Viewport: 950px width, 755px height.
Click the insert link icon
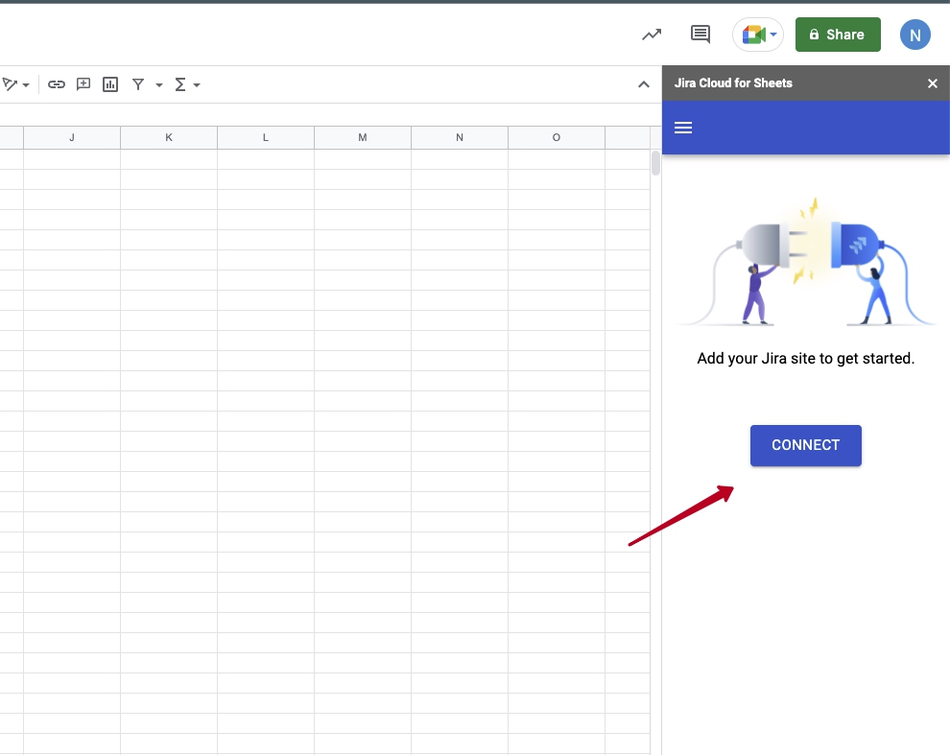57,84
